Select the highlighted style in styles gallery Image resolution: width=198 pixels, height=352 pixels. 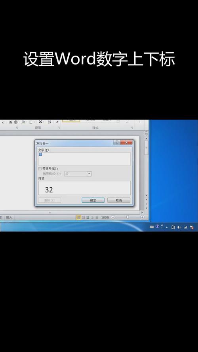(x=71, y=120)
